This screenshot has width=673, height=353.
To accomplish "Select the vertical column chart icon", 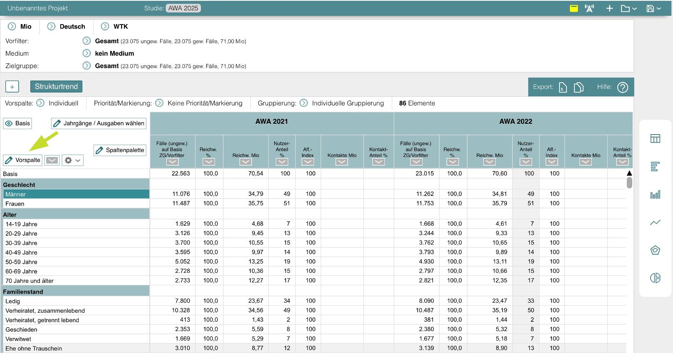I will (655, 194).
